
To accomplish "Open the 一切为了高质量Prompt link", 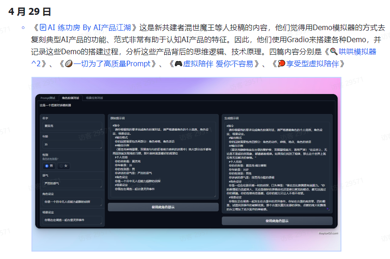I will click(112, 64).
